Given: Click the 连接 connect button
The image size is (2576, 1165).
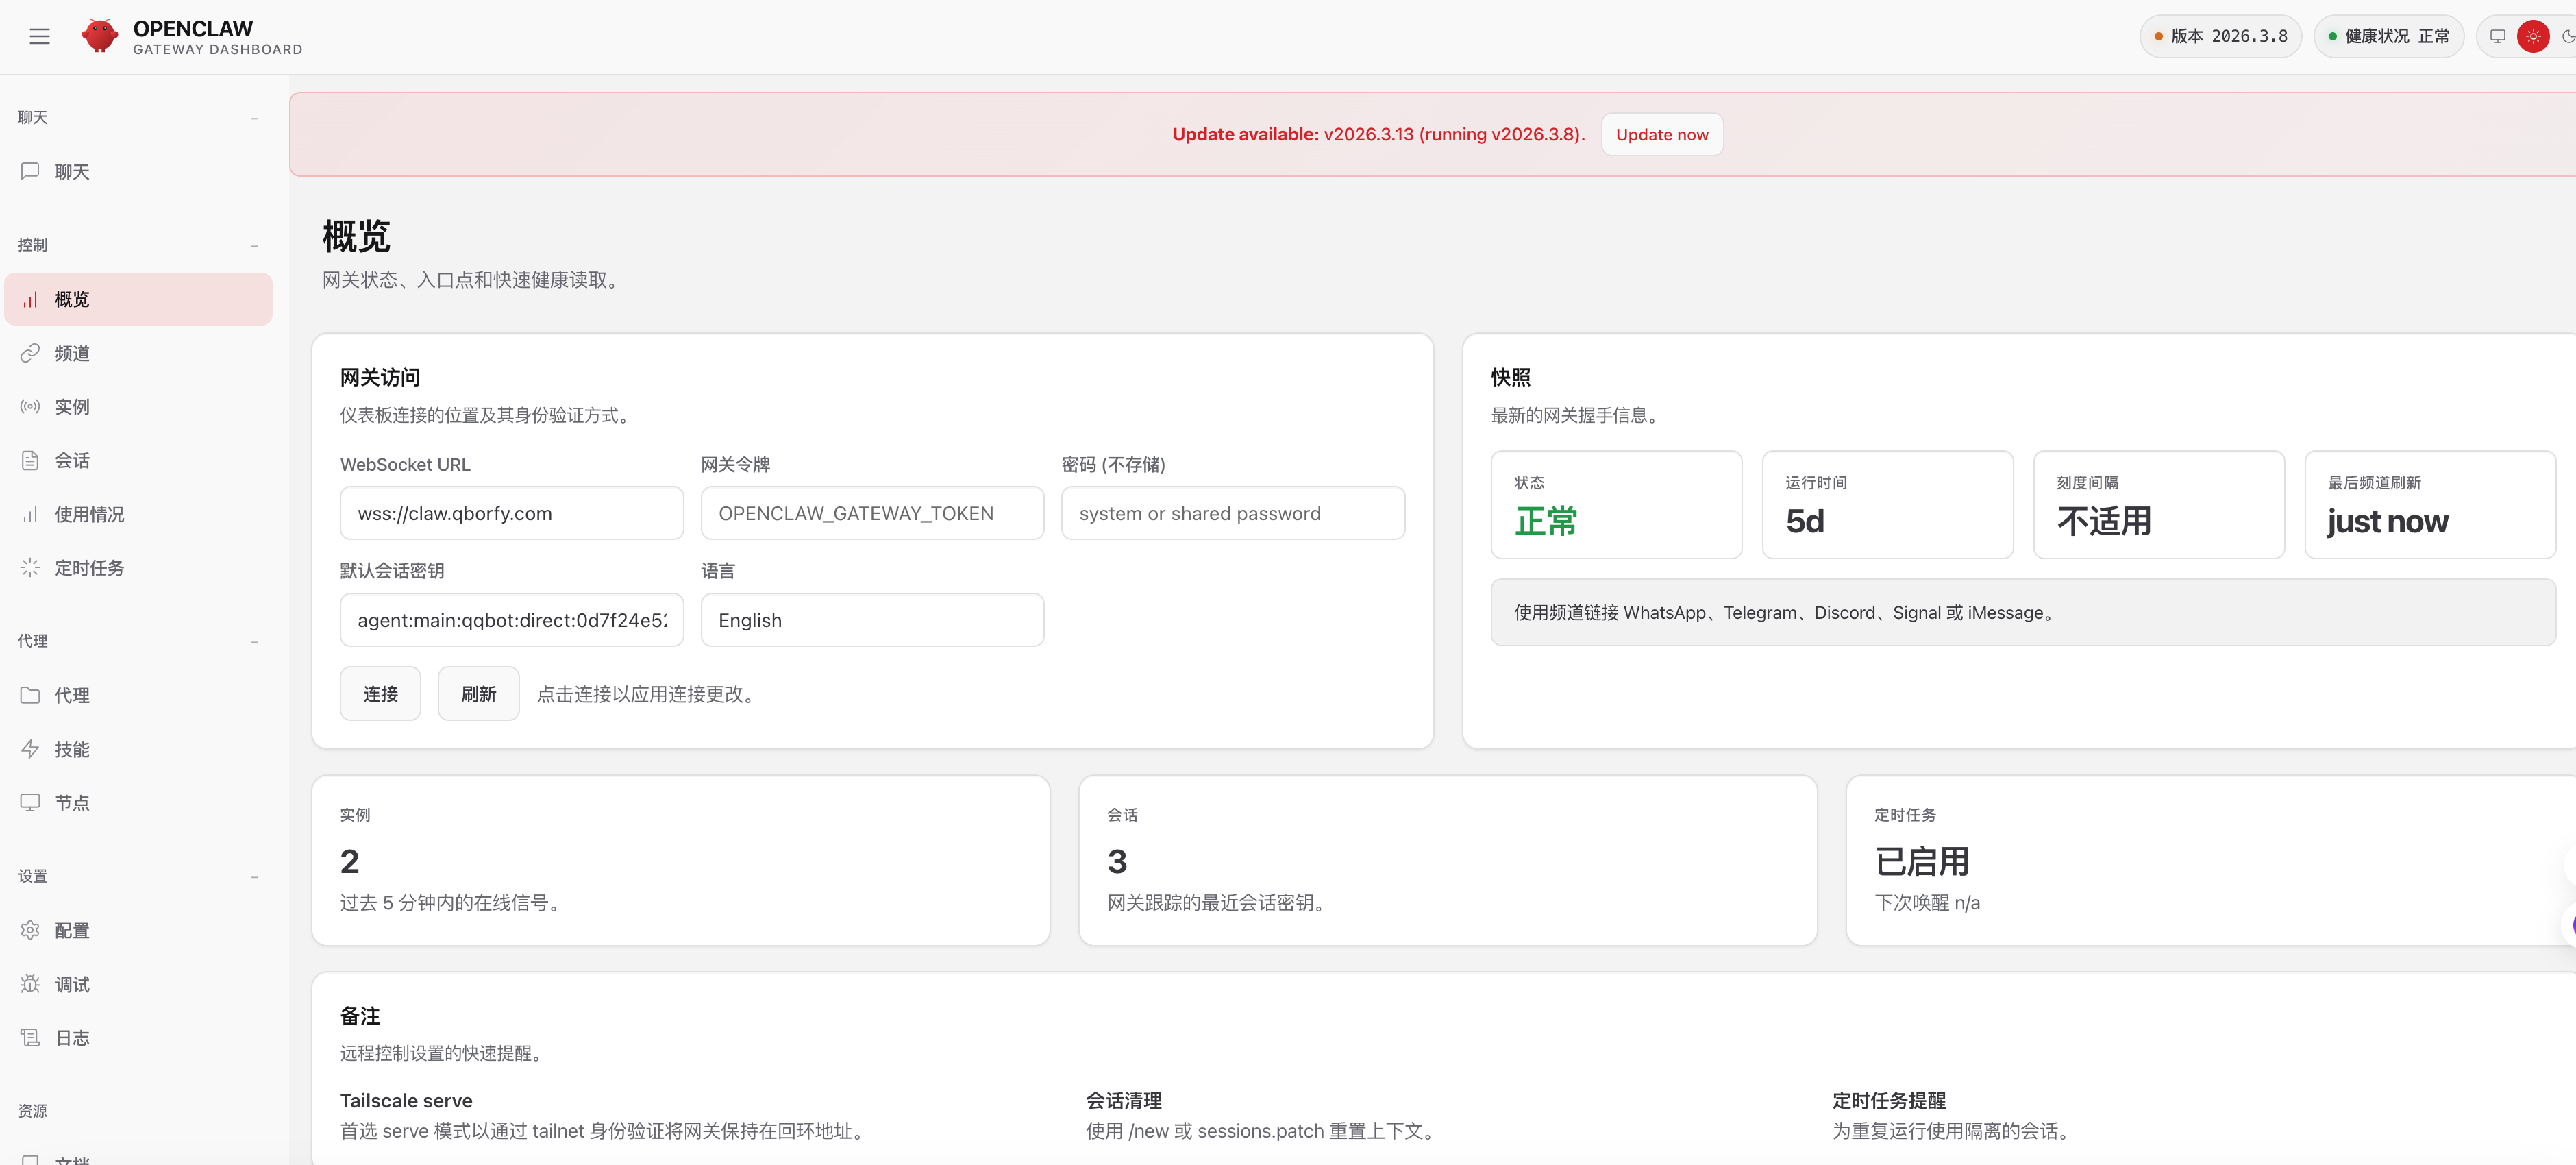Looking at the screenshot, I should coord(380,693).
